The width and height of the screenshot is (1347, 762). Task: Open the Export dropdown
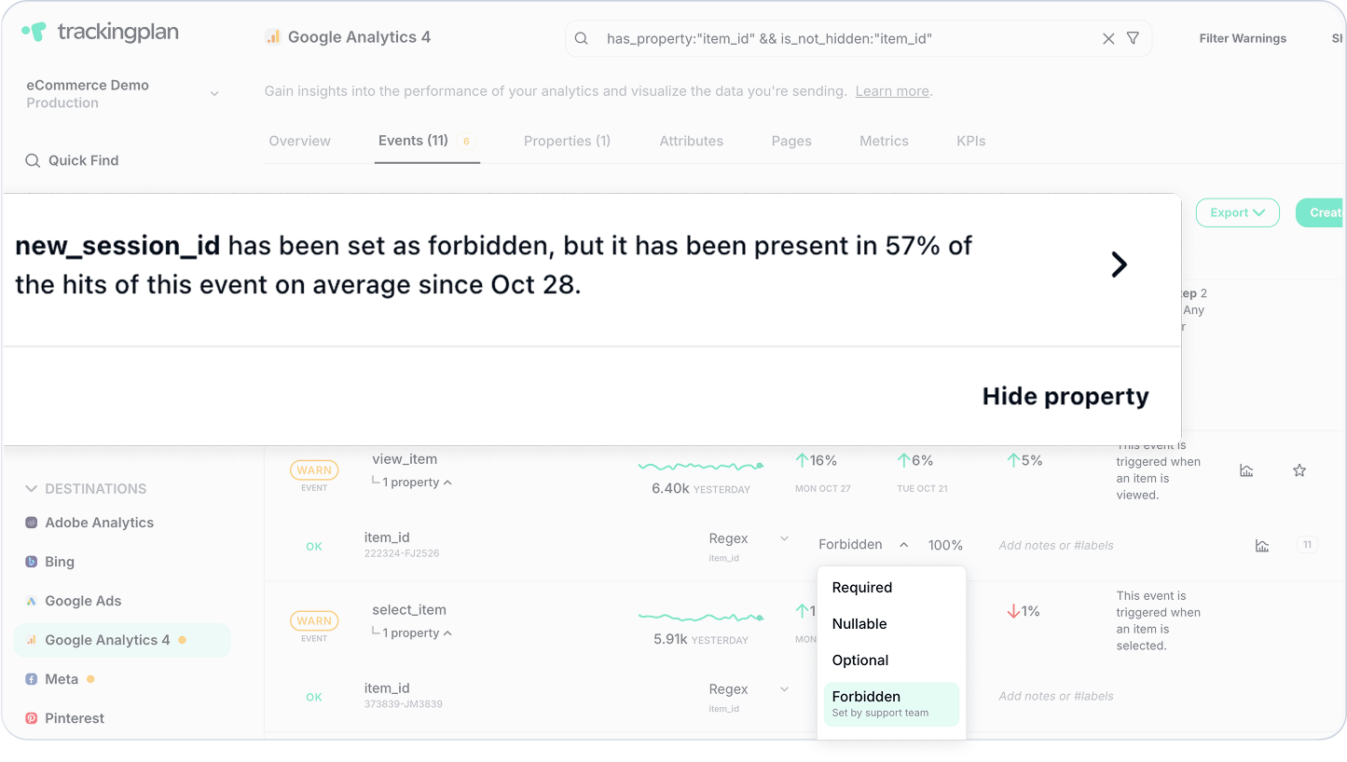[1237, 212]
